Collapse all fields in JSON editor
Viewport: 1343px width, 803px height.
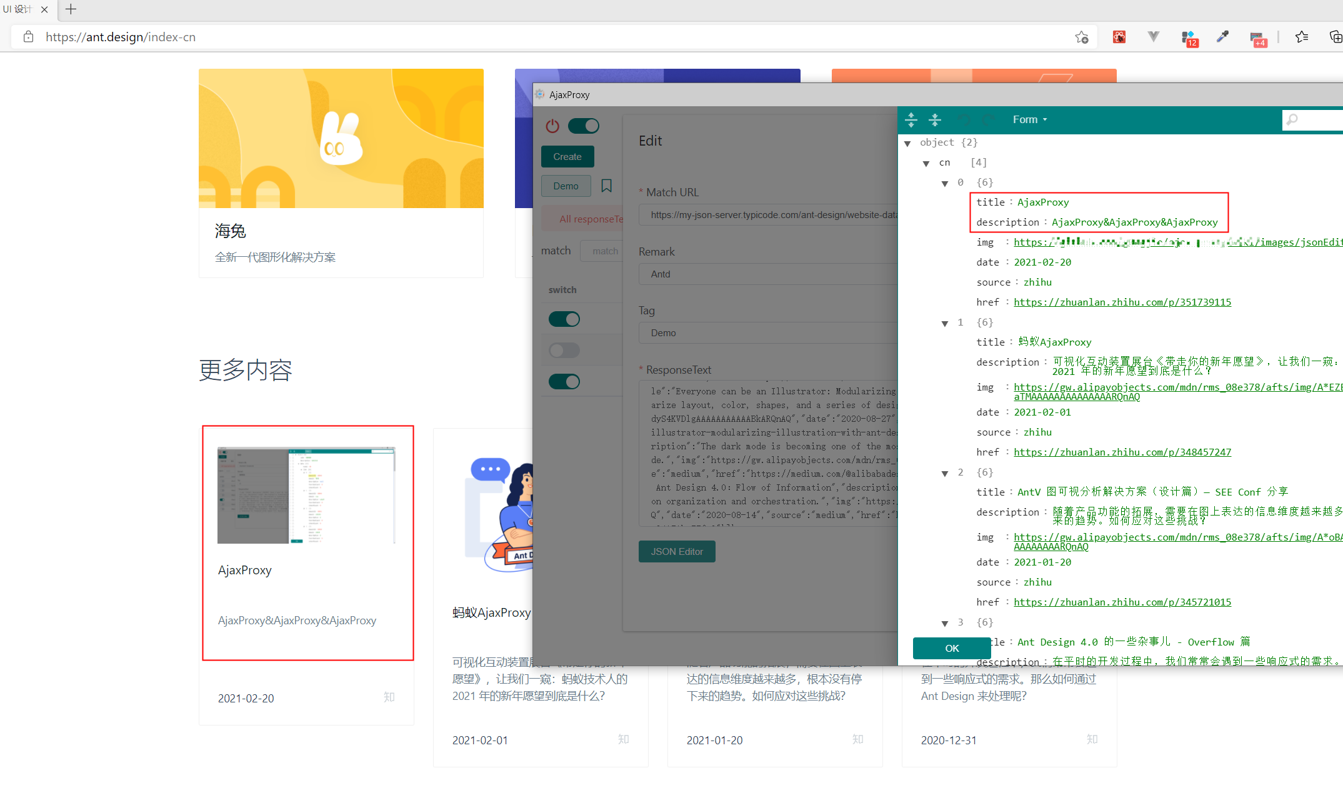click(935, 119)
